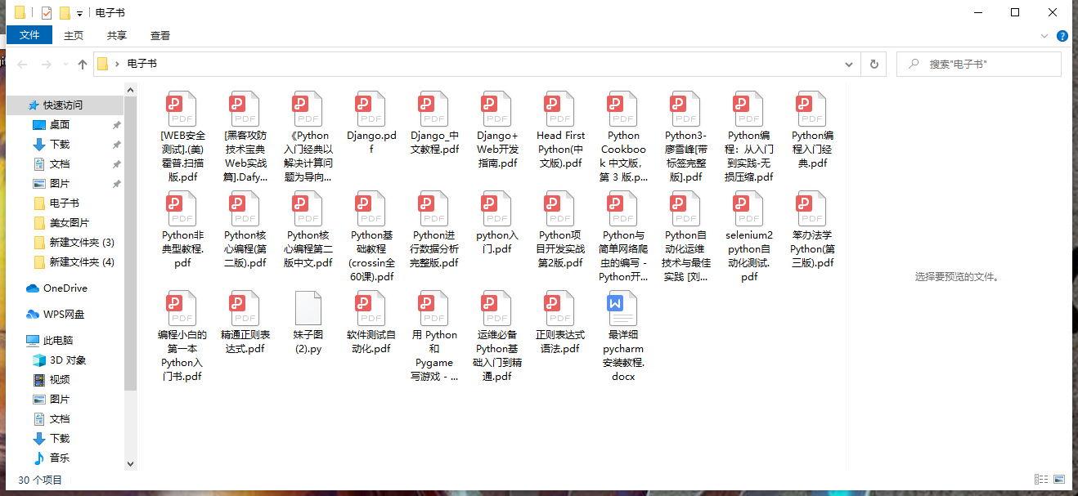The image size is (1078, 496).
Task: Select Python进行数据分析完整版.pdf icon
Action: pyautogui.click(x=434, y=208)
